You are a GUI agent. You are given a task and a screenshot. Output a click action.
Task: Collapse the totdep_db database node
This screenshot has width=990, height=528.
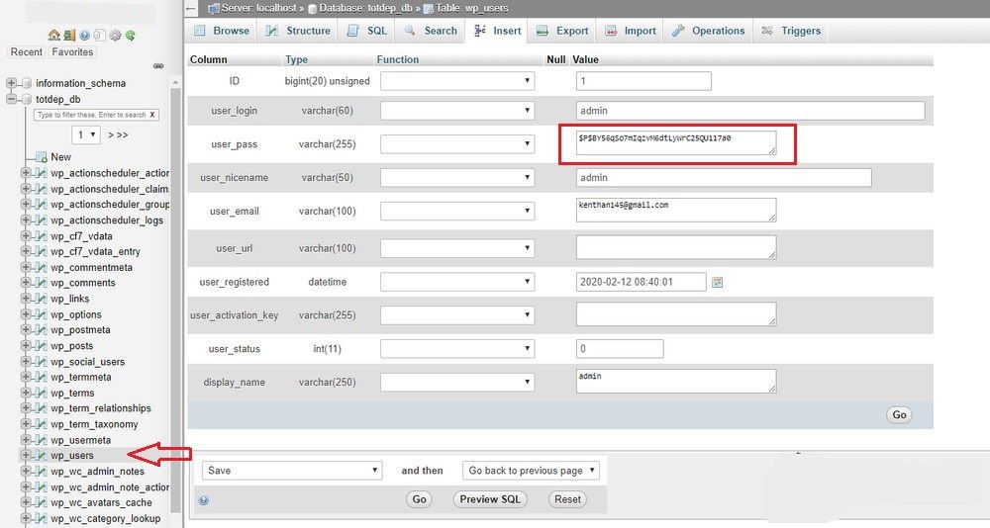pyautogui.click(x=11, y=99)
